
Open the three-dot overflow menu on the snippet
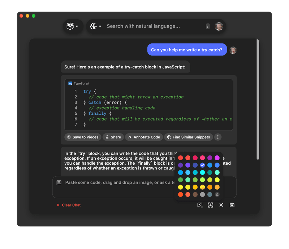click(x=219, y=137)
